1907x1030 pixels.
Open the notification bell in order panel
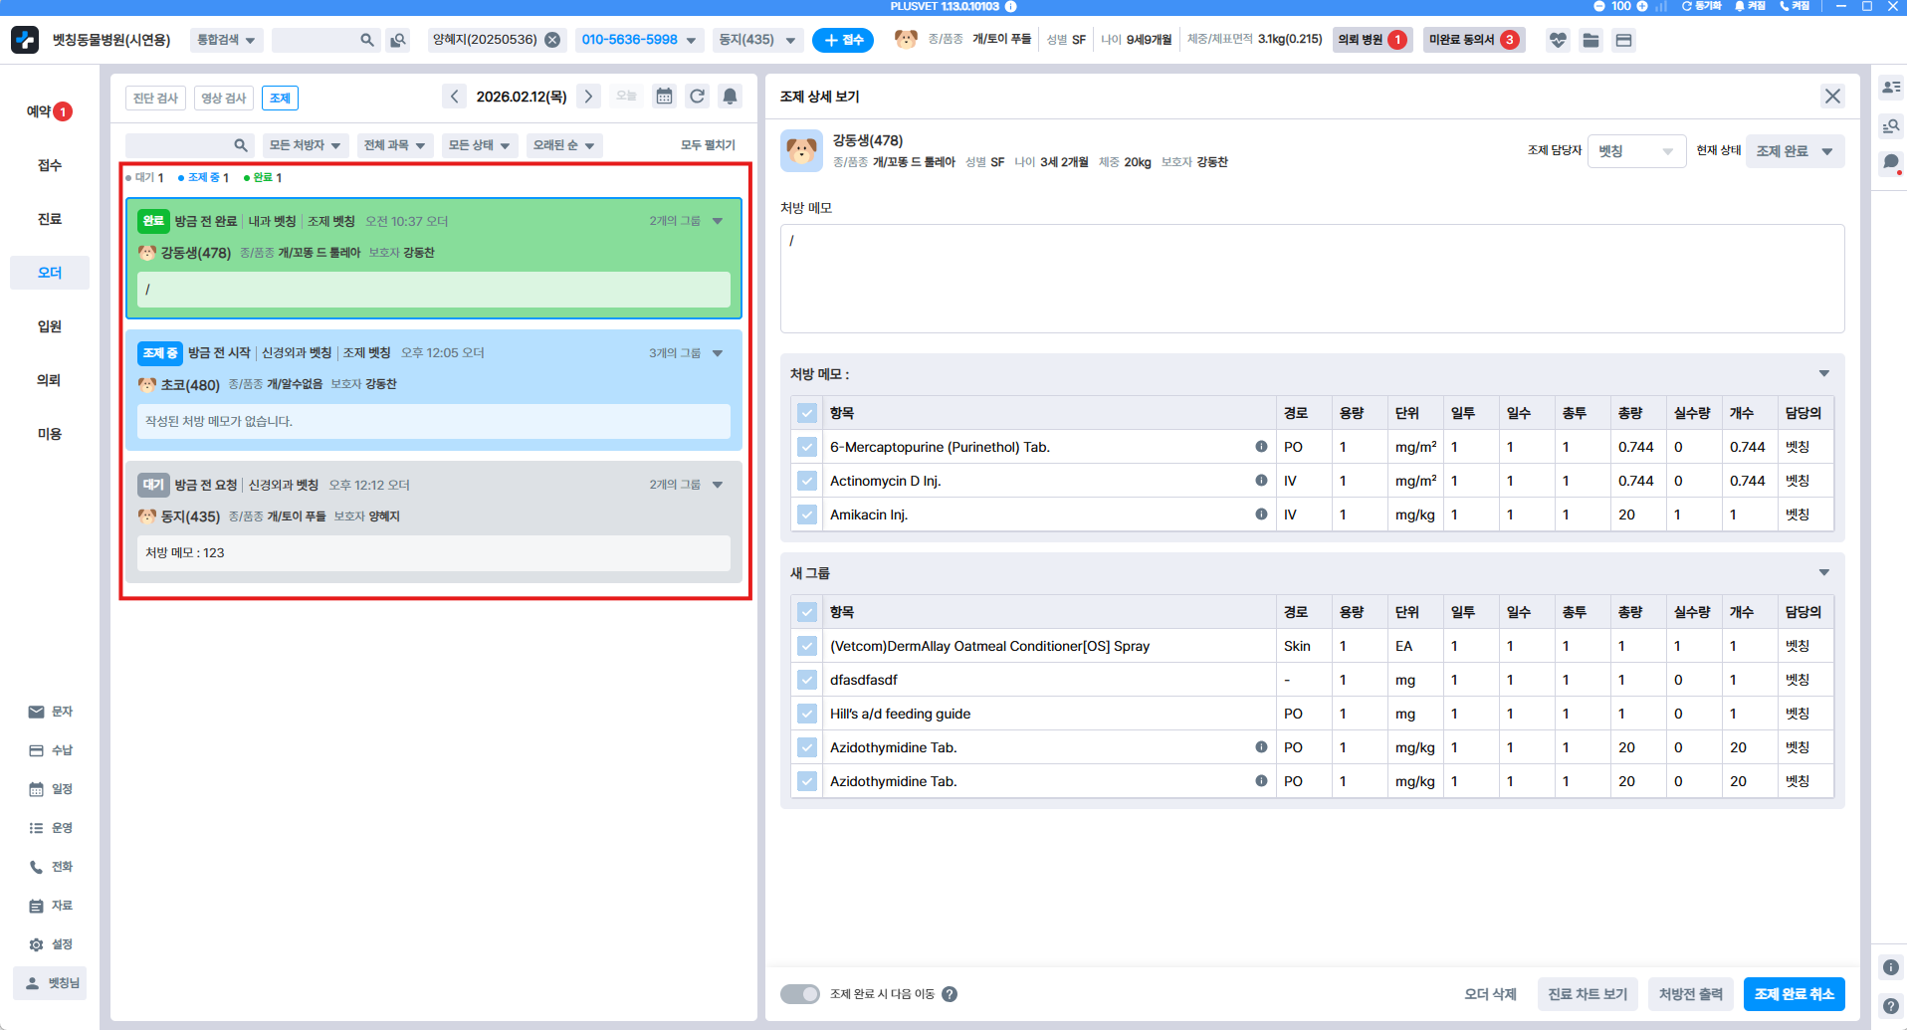point(730,97)
